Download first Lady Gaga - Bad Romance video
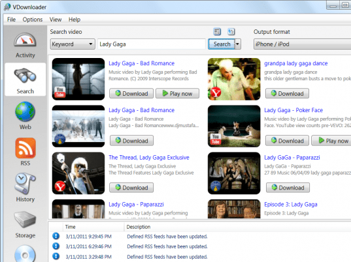 [131, 93]
